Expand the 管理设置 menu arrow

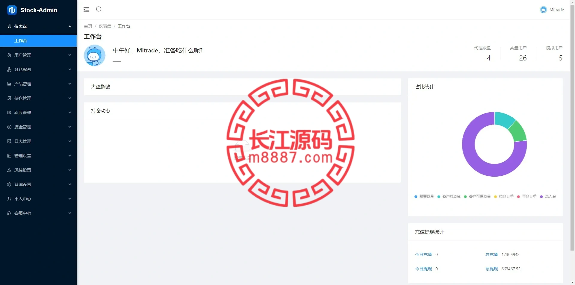70,156
